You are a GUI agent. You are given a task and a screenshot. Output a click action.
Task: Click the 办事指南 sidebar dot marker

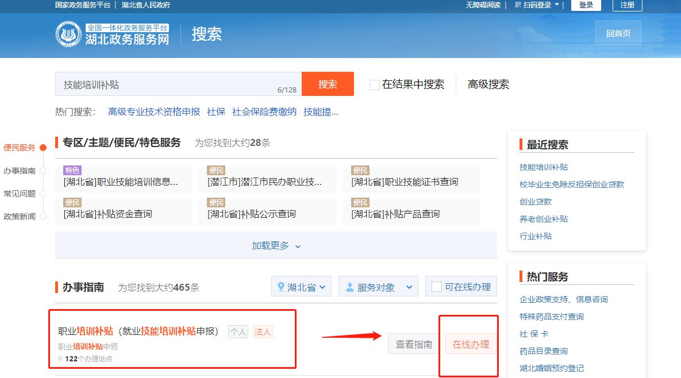[43, 171]
